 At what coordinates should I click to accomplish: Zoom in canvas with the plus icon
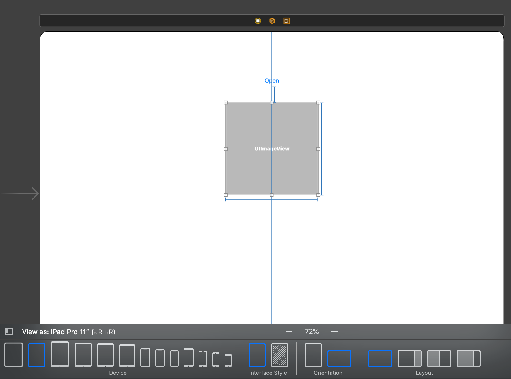[x=334, y=332]
